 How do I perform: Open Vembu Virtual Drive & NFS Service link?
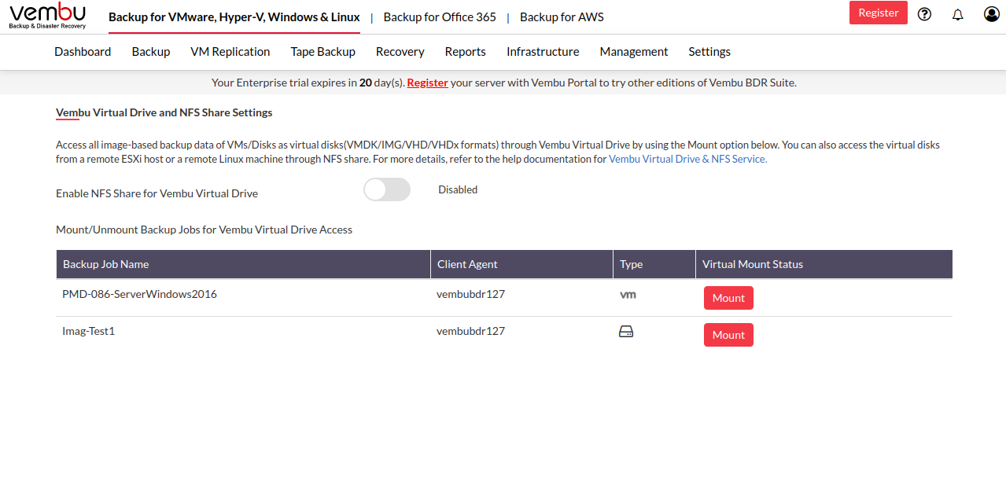pos(688,159)
